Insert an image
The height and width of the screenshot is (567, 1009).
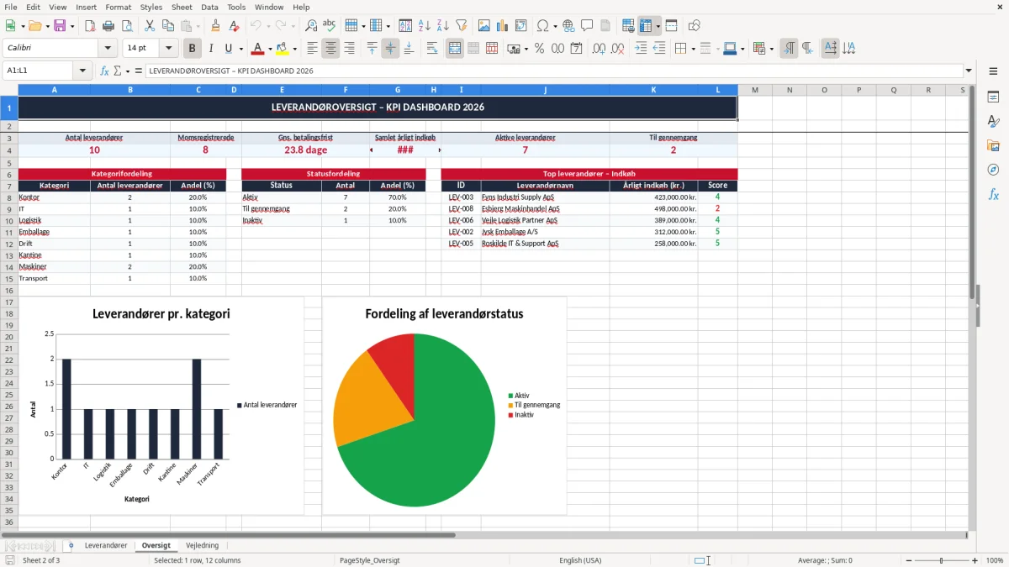pyautogui.click(x=484, y=26)
